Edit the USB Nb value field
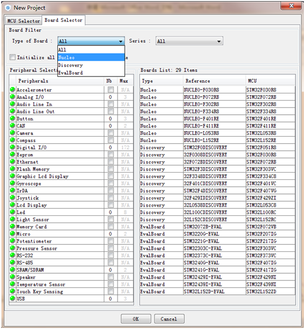The width and height of the screenshot is (305, 329). [x=110, y=298]
